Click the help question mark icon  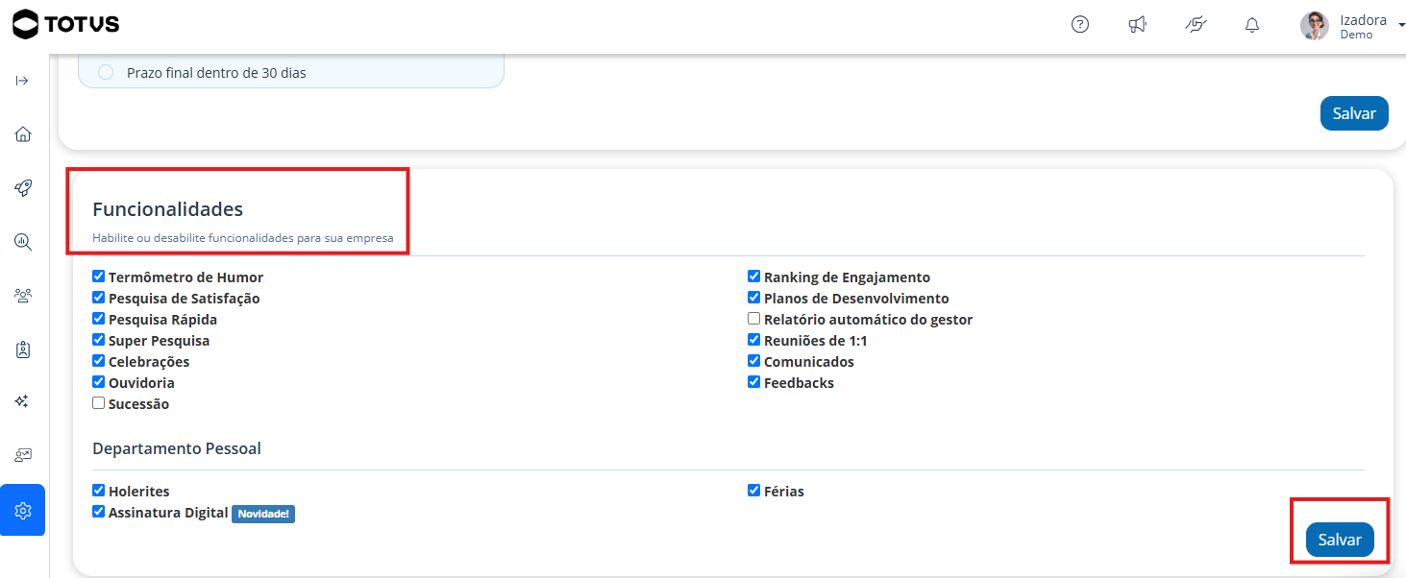coord(1080,25)
